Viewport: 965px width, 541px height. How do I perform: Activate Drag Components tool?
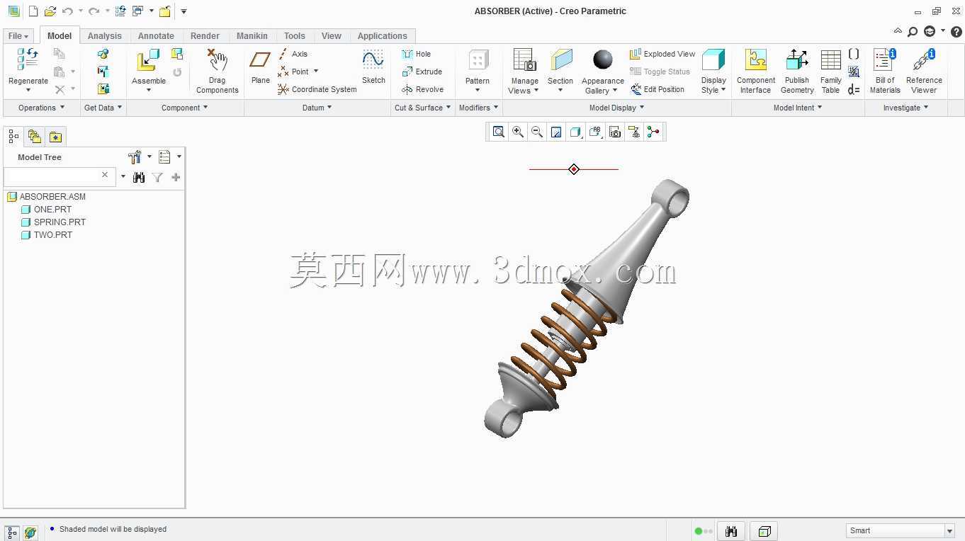pos(217,71)
